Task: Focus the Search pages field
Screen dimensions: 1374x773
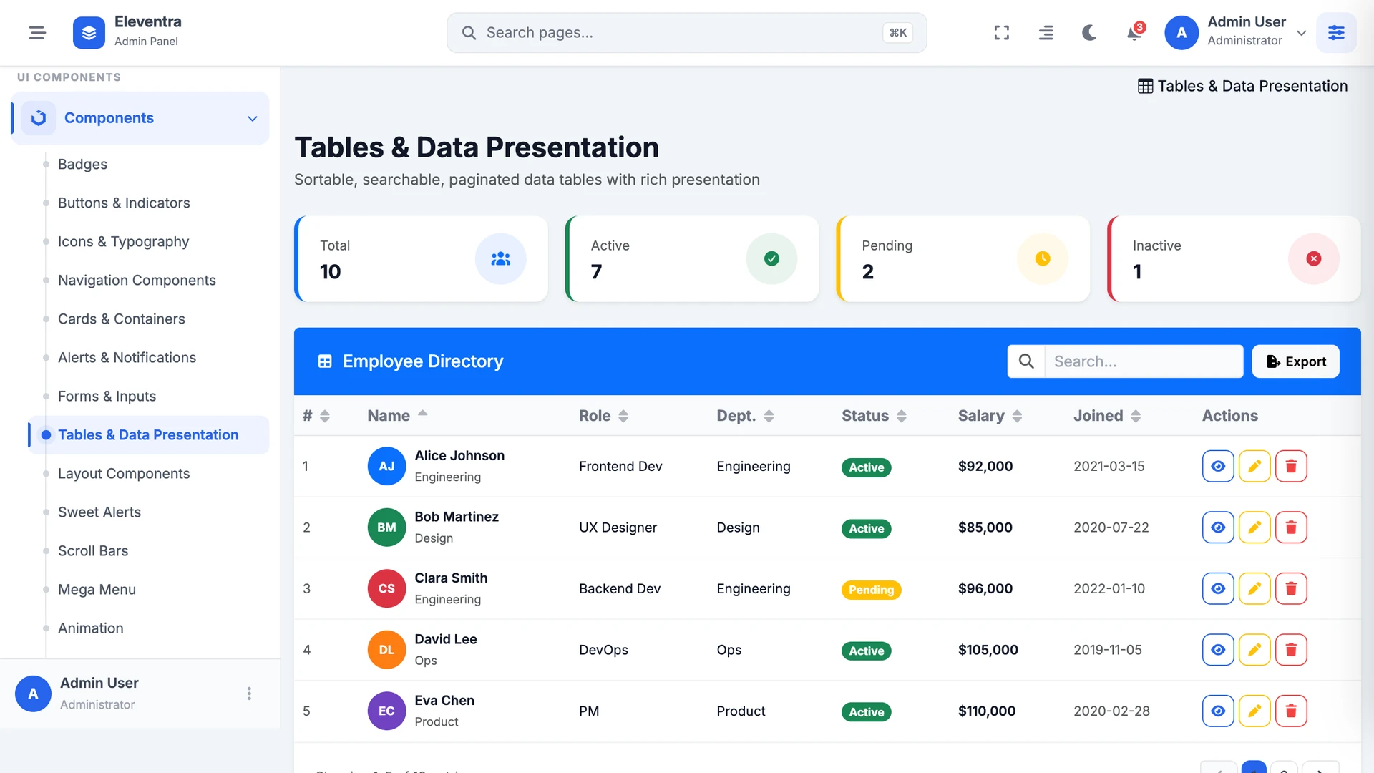Action: pyautogui.click(x=686, y=33)
